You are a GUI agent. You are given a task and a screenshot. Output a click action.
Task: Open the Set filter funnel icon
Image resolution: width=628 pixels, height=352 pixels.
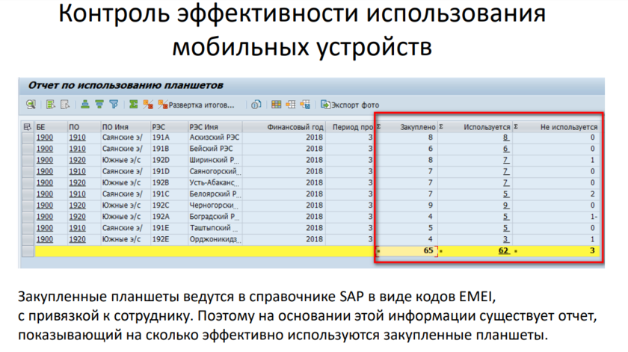click(x=114, y=105)
